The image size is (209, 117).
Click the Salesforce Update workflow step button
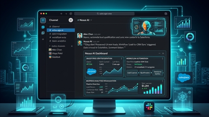pos(158,73)
